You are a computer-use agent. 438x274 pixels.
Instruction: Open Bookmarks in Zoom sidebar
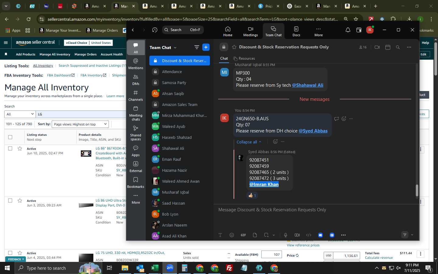click(136, 183)
